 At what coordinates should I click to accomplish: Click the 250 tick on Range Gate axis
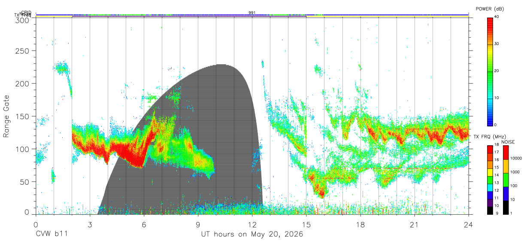22,51
